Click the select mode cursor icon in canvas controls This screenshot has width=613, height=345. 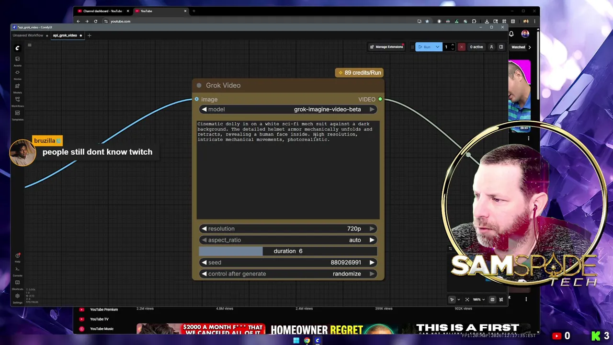(452, 299)
